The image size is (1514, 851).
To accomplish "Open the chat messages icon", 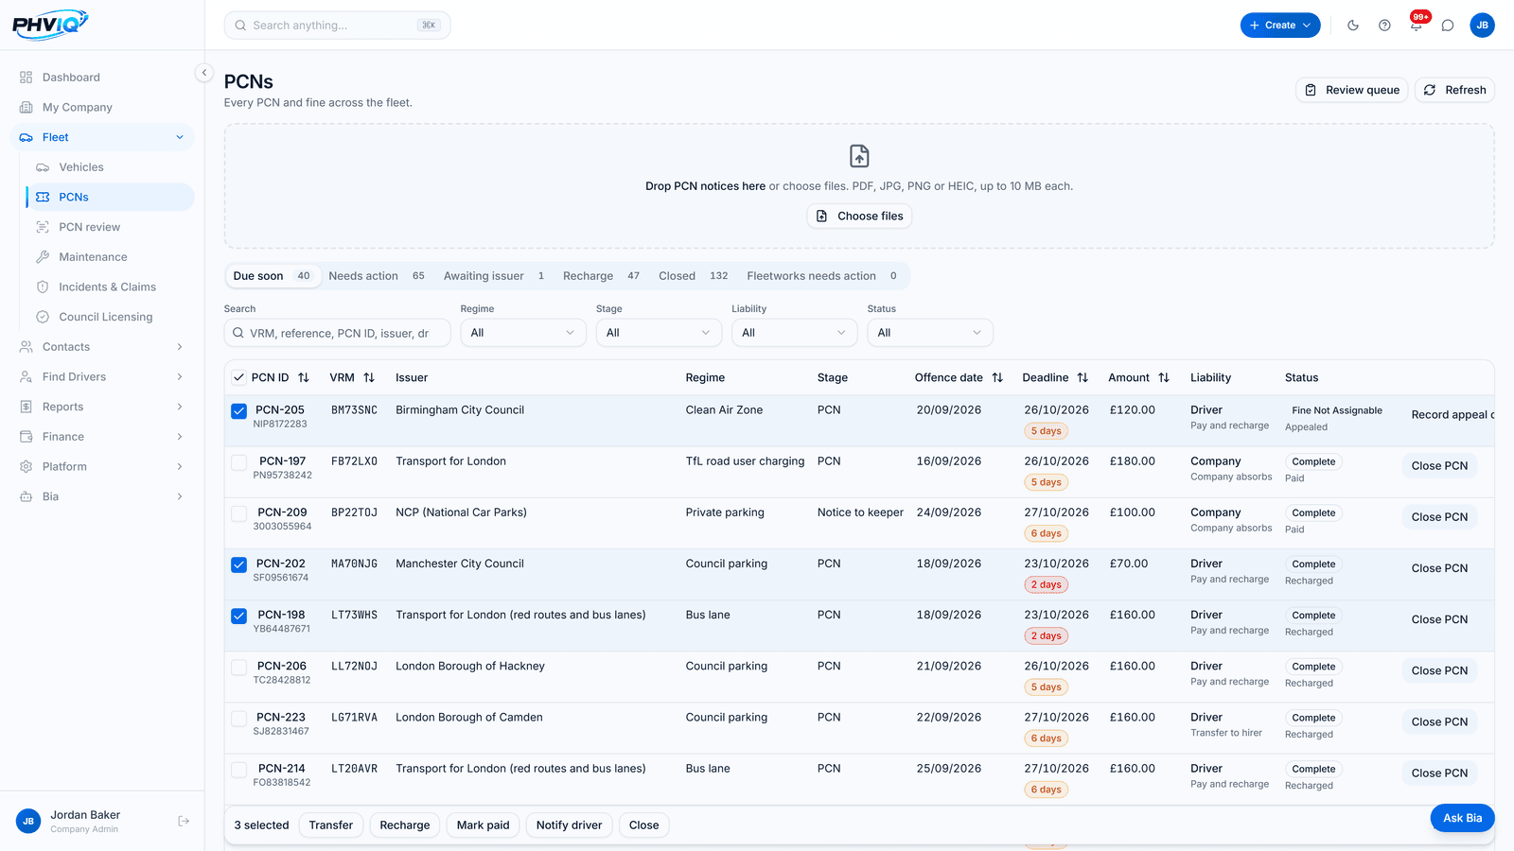I will [1448, 26].
